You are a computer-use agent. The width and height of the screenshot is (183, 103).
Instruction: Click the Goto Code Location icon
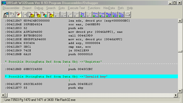pyautogui.click(x=51, y=15)
